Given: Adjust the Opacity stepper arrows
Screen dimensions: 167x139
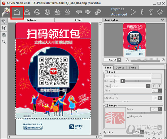Looking at the screenshot, I should pos(142,132).
